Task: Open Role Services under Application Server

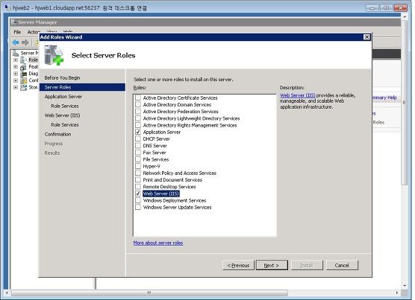Action: tap(65, 106)
